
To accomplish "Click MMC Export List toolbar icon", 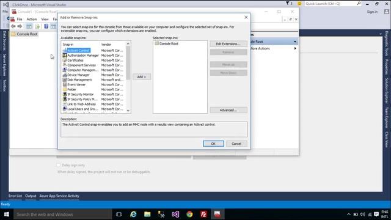I will coord(37,26).
